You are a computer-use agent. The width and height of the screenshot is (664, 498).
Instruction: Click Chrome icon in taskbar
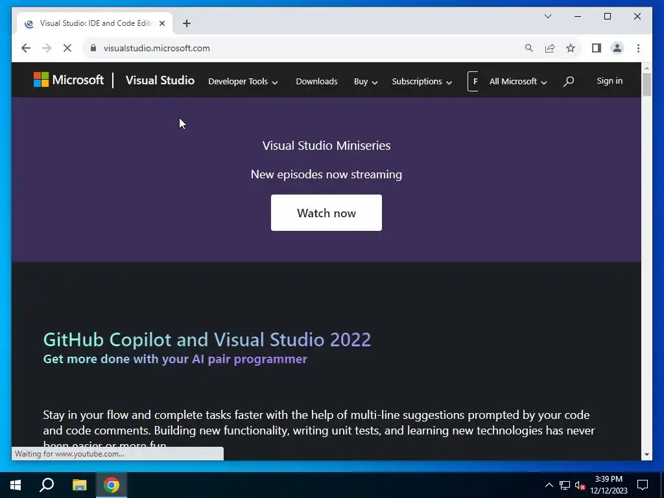(112, 485)
